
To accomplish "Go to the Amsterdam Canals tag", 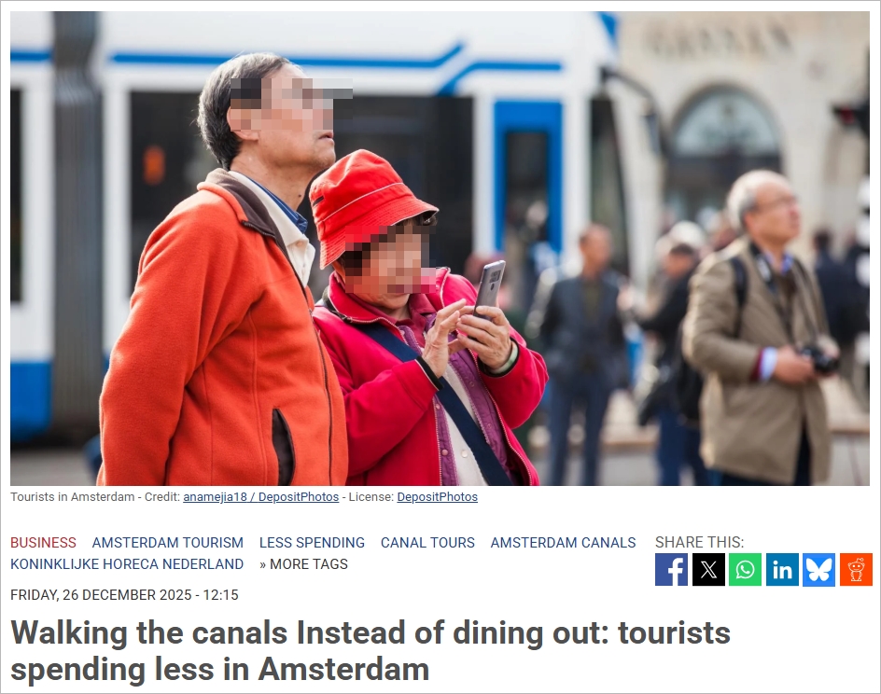I will (x=563, y=542).
